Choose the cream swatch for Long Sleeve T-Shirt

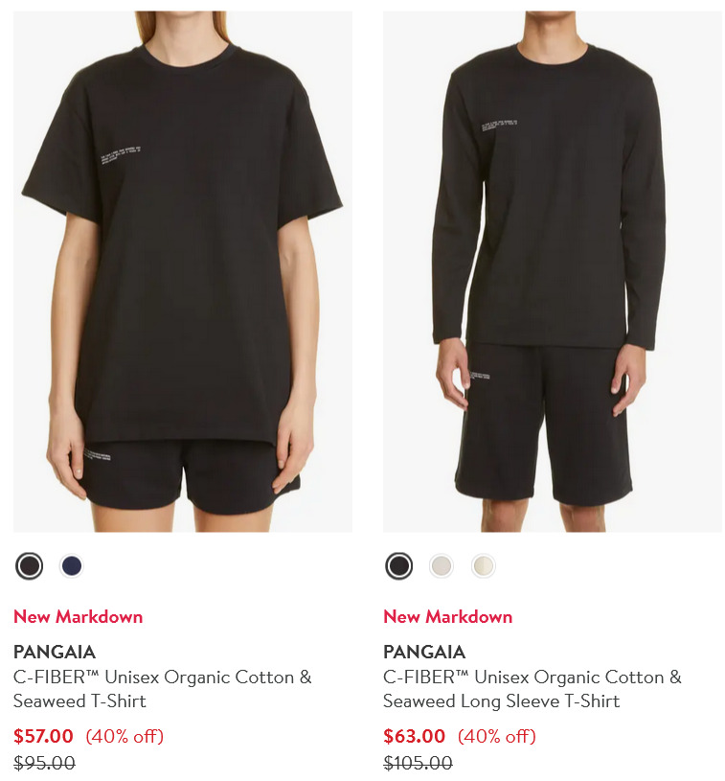coord(483,566)
